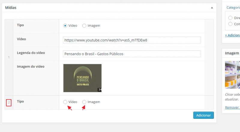Click the YouTube URL input field
This screenshot has width=240, height=132.
click(x=132, y=40)
